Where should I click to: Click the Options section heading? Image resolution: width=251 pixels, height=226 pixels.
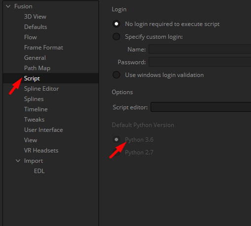(x=122, y=92)
